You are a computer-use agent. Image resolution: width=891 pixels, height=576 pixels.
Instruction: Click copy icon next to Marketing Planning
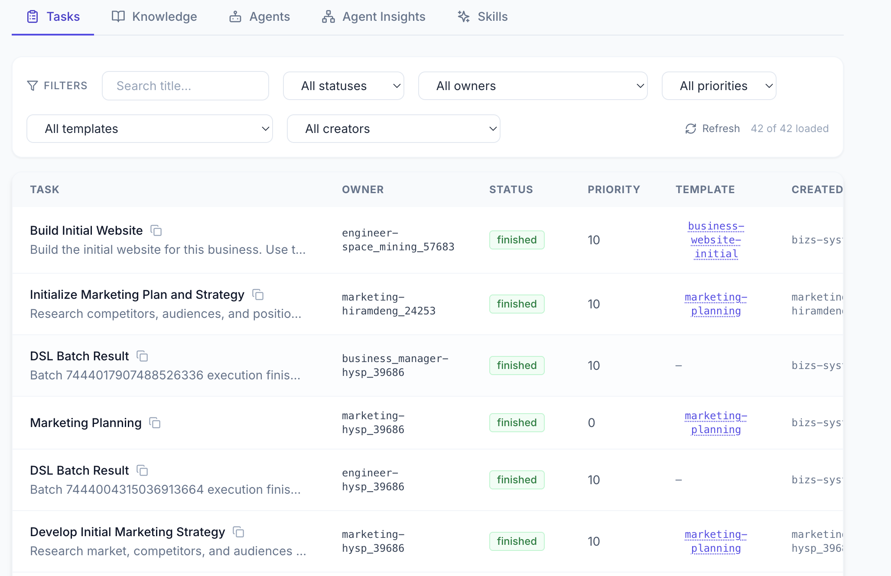coord(155,423)
